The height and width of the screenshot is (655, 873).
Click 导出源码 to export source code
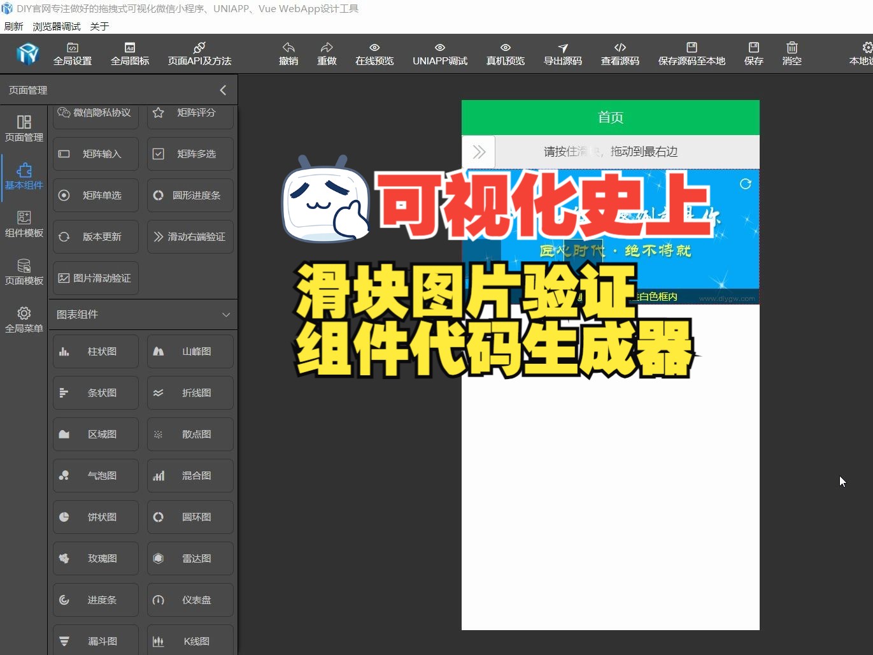tap(563, 54)
